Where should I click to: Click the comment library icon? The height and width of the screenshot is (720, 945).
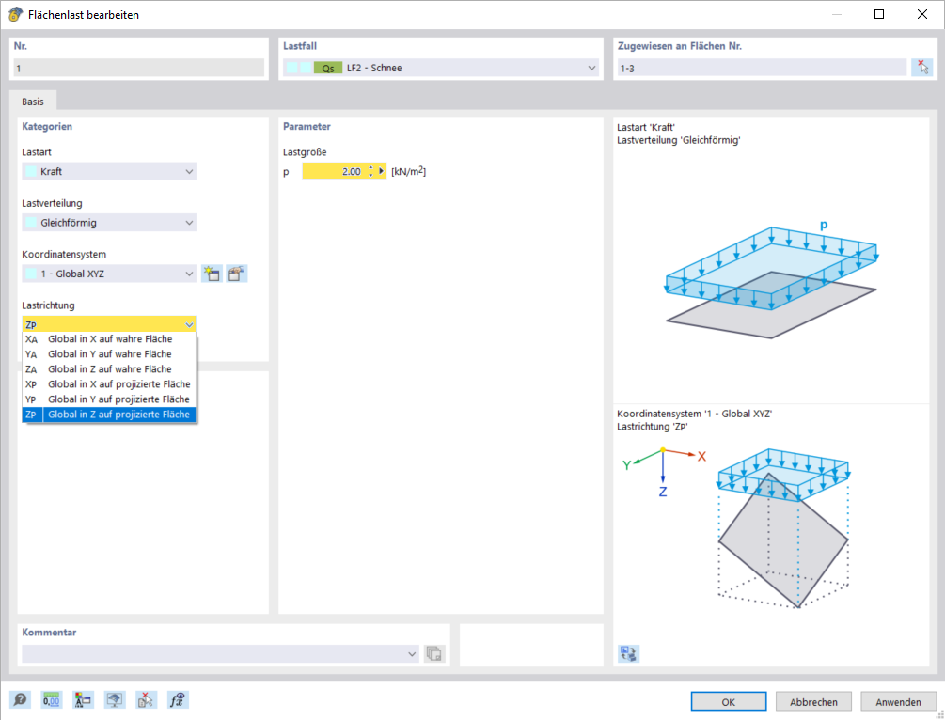pos(433,653)
